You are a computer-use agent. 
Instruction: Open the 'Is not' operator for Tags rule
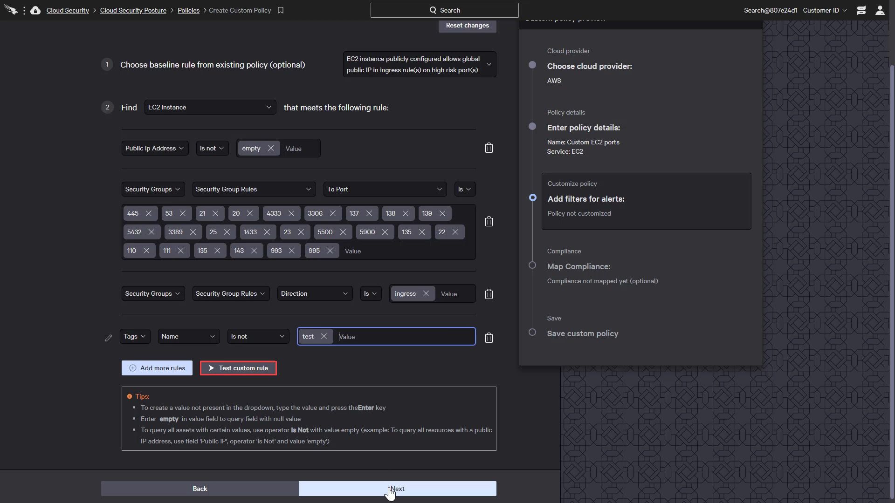tap(258, 336)
